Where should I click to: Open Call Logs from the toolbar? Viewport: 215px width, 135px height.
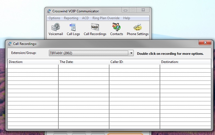tap(73, 27)
